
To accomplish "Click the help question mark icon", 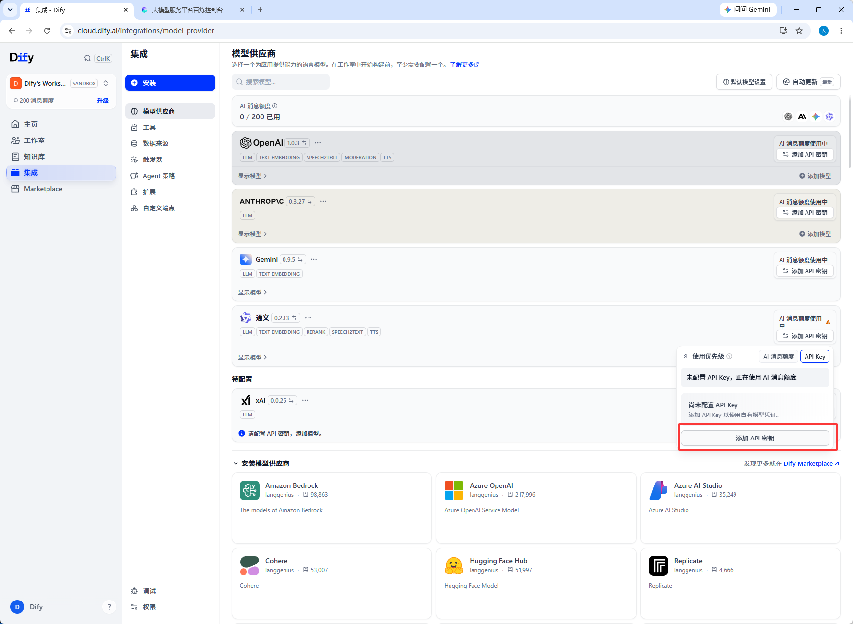I will coord(109,607).
